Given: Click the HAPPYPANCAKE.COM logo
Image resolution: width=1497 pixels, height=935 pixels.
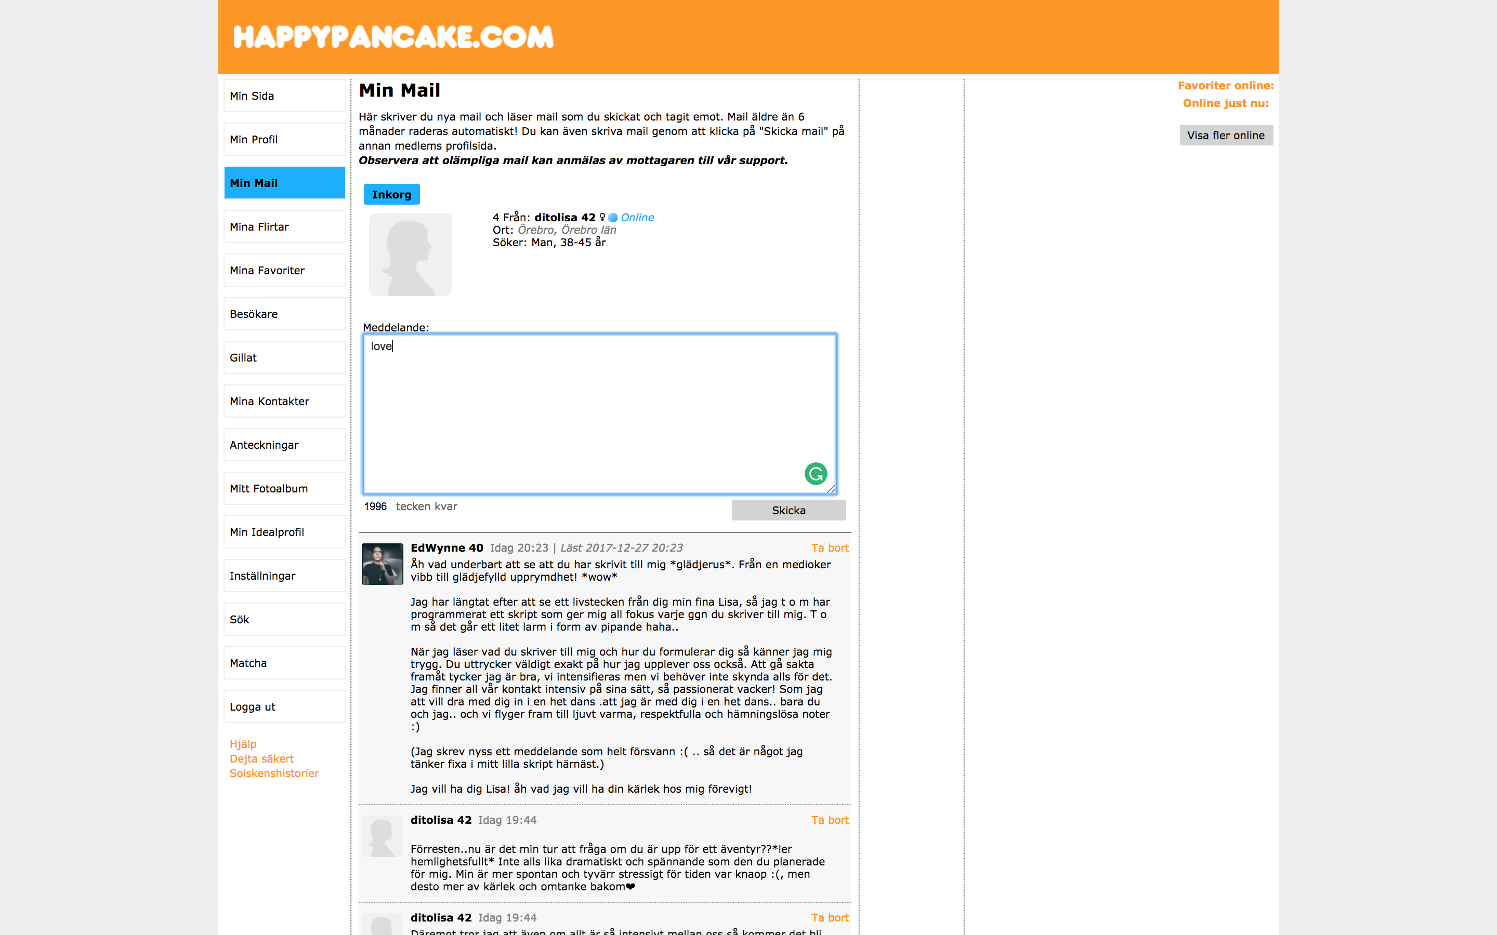Looking at the screenshot, I should coord(393,37).
